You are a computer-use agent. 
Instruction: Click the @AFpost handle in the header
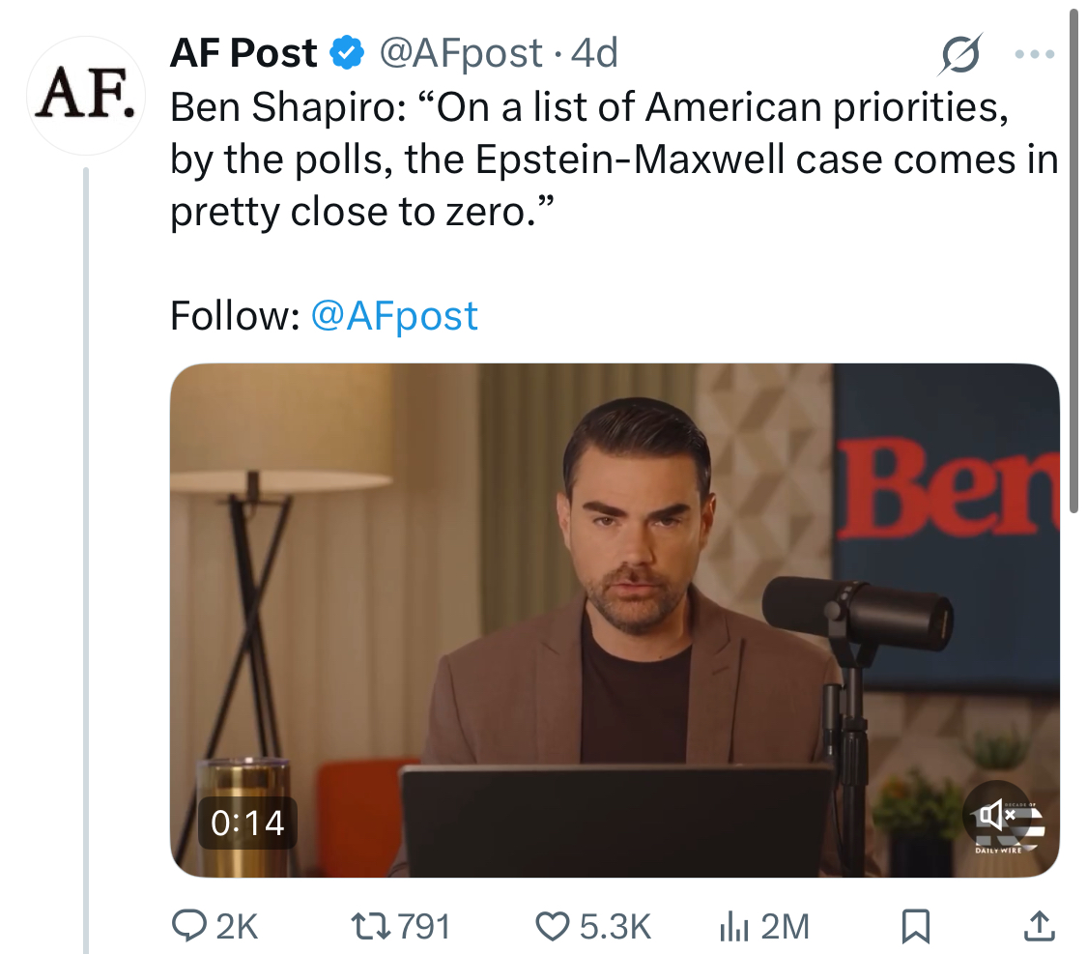pos(460,53)
